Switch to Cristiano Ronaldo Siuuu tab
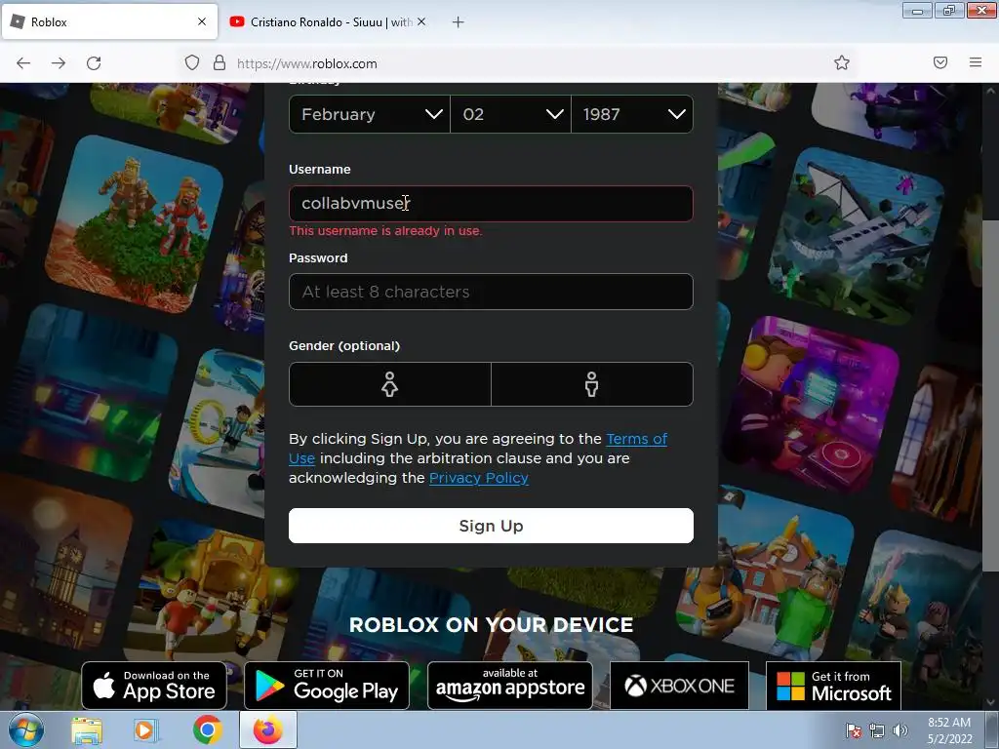Screen dimensions: 999x749 pyautogui.click(x=328, y=21)
